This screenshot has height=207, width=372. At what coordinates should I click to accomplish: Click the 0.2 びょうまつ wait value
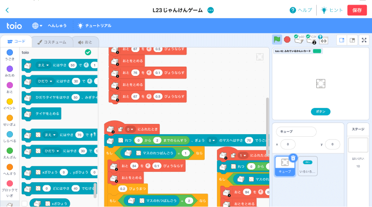coord(122,189)
